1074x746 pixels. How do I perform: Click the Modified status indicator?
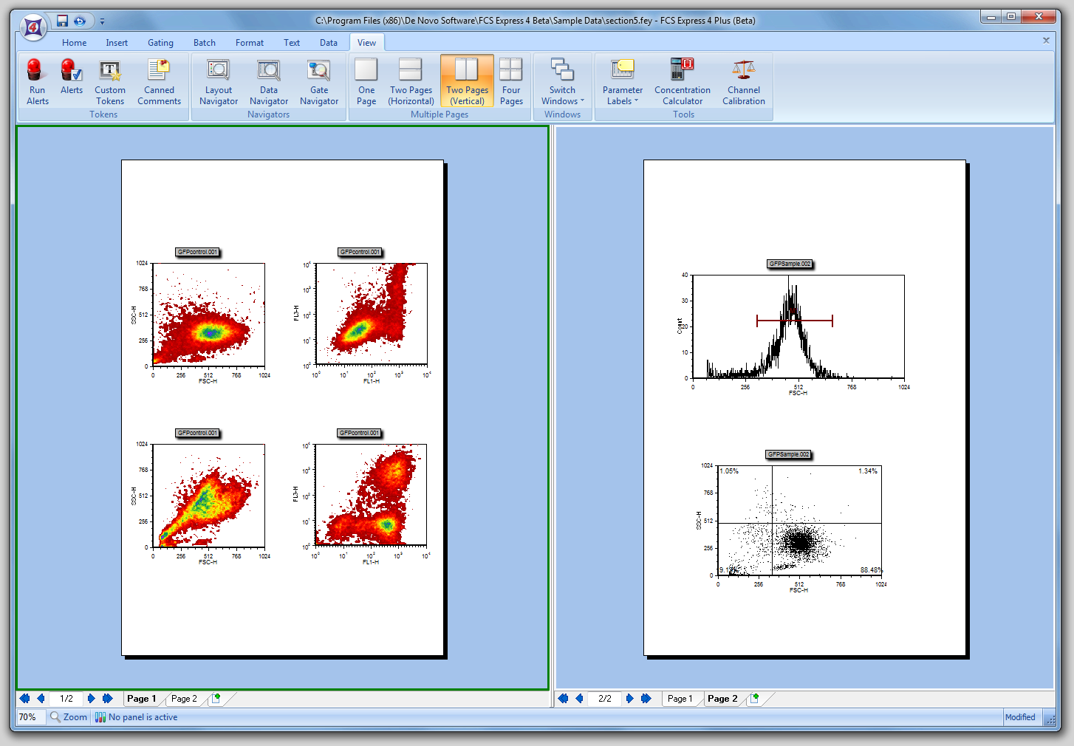pyautogui.click(x=1020, y=716)
